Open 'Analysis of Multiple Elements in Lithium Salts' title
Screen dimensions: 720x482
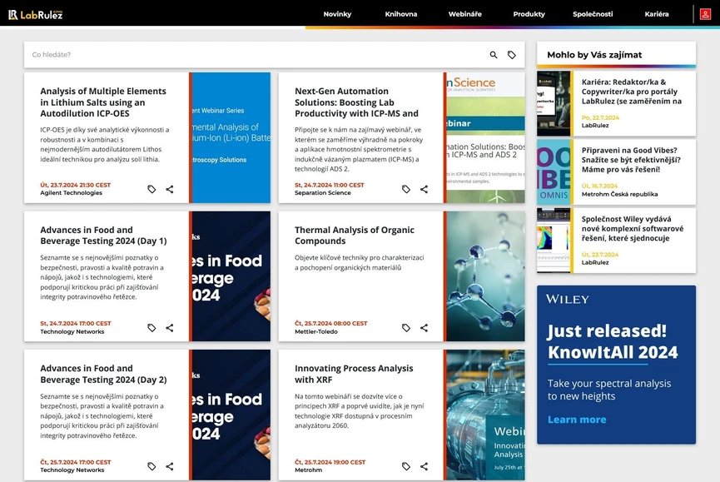[103, 102]
